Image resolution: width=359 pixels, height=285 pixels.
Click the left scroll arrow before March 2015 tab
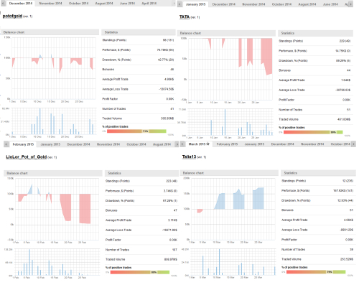pos(182,144)
